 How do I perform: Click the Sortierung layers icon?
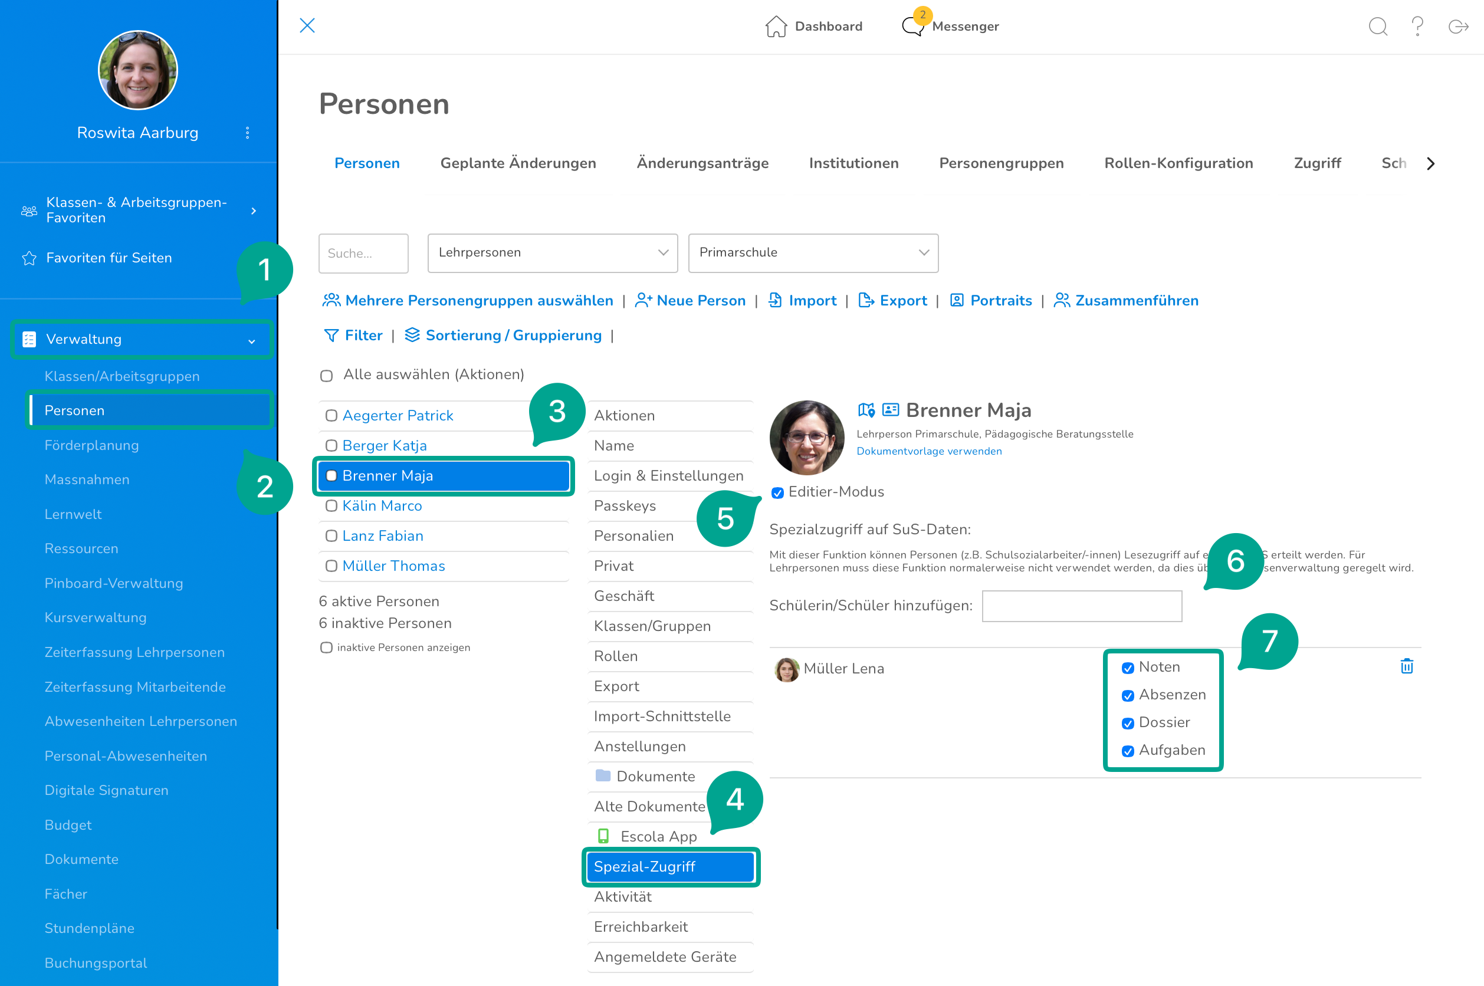click(x=412, y=335)
